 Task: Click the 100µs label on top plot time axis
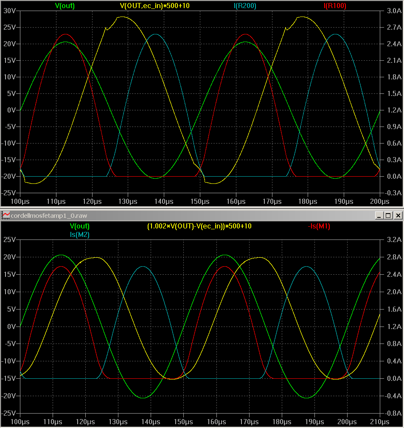(20, 201)
